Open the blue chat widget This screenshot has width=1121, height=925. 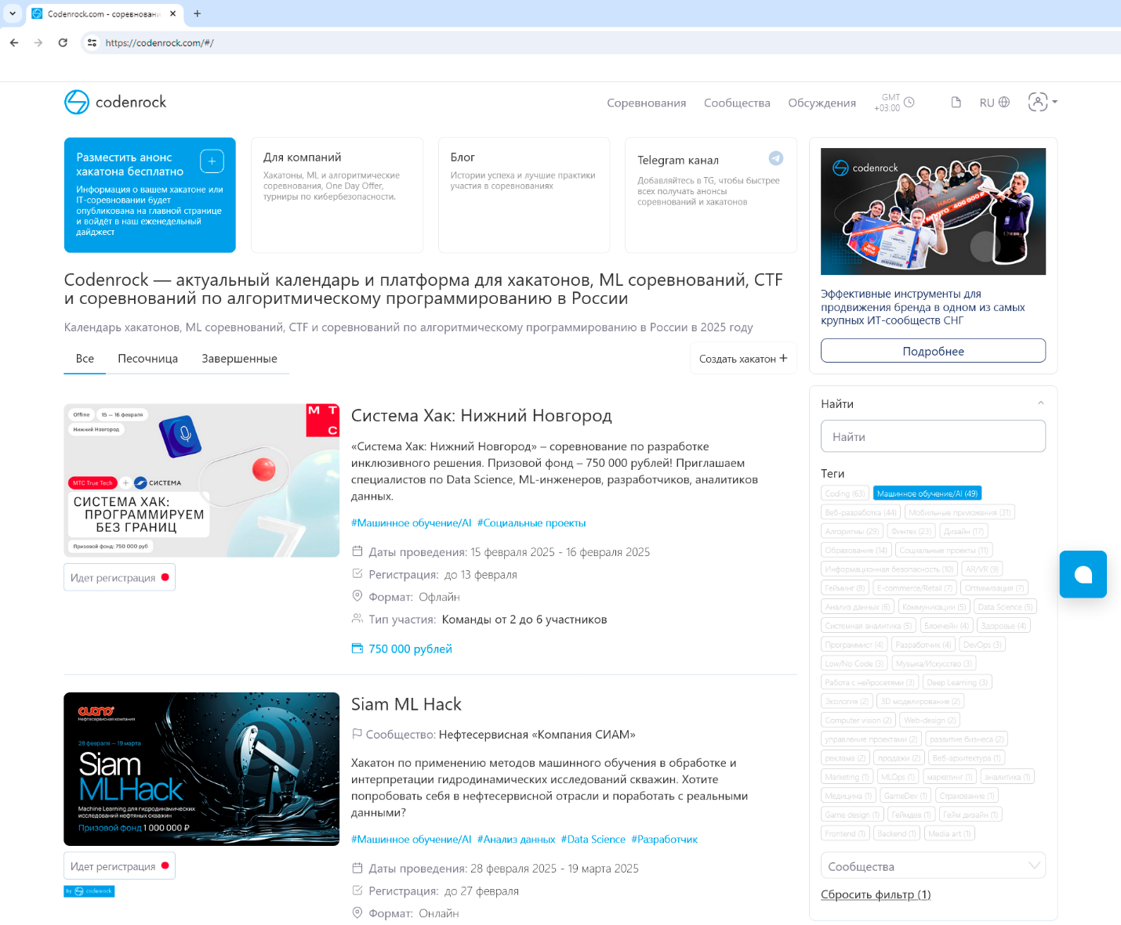click(x=1083, y=574)
